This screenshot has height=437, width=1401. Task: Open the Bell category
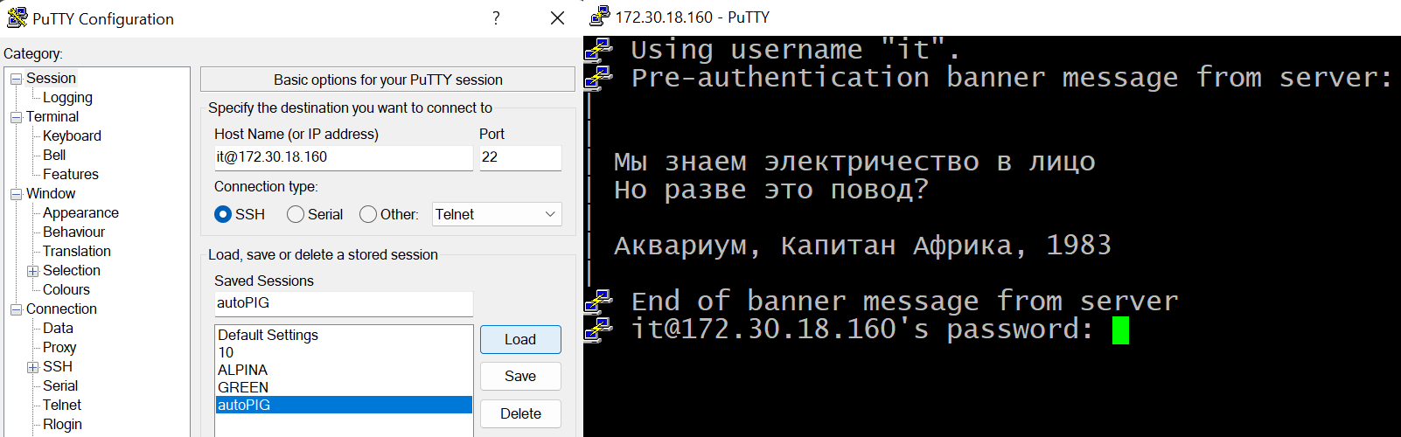54,155
